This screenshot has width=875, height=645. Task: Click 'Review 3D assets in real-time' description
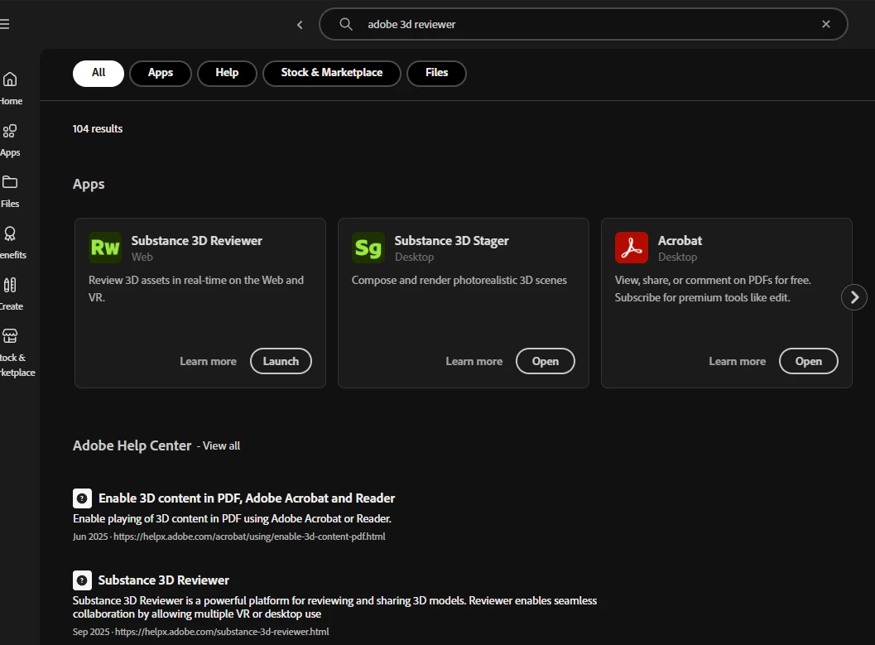pyautogui.click(x=196, y=288)
